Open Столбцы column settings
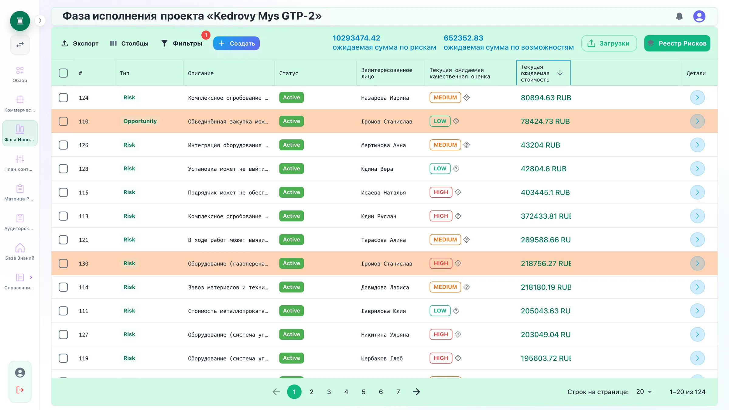Viewport: 729px width, 410px height. tap(129, 43)
